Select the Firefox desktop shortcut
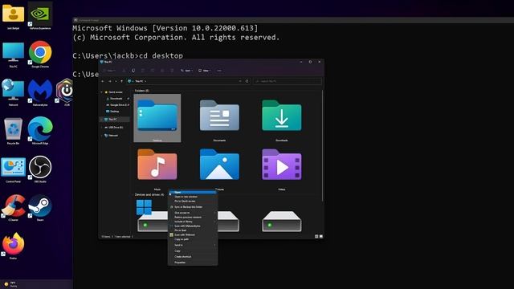The width and height of the screenshot is (514, 289). 13,246
